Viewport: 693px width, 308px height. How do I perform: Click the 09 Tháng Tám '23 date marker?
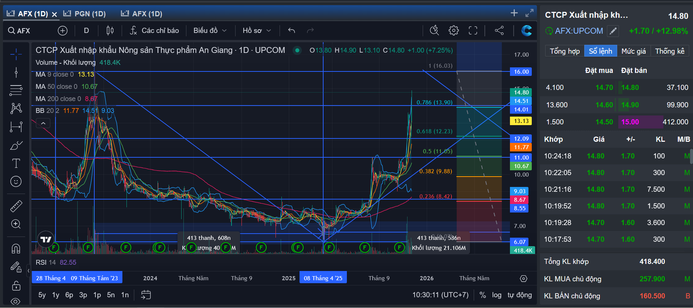tap(94, 278)
